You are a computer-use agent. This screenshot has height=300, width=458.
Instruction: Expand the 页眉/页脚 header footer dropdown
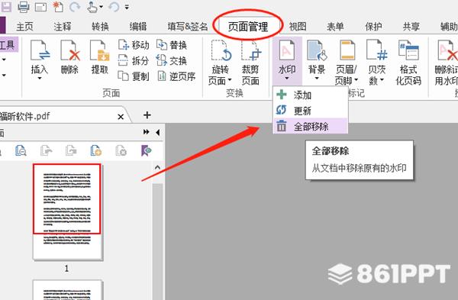[x=356, y=79]
